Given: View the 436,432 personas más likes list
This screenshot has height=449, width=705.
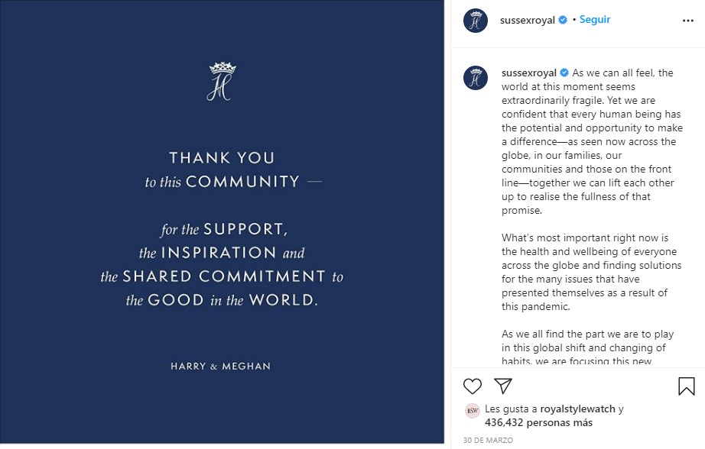Looking at the screenshot, I should click(x=538, y=422).
